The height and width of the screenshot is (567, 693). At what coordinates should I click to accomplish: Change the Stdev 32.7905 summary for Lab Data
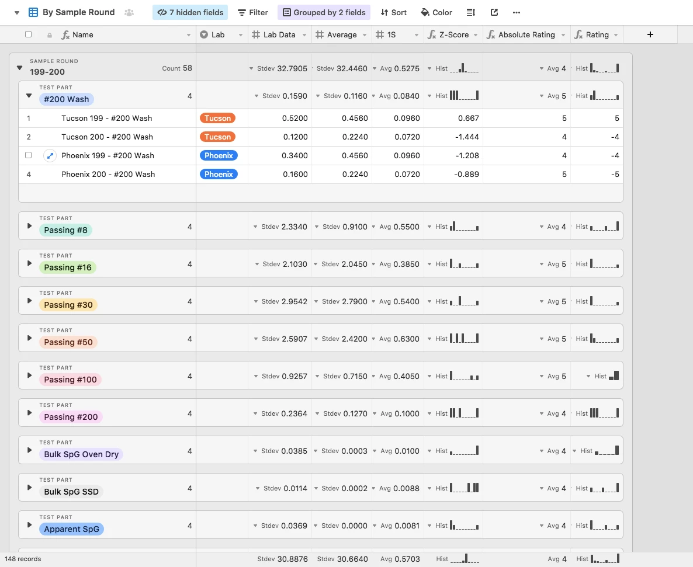click(278, 68)
